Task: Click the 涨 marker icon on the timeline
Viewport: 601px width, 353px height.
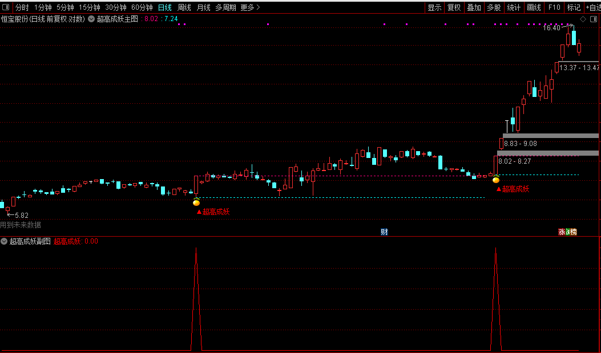Action: click(562, 232)
